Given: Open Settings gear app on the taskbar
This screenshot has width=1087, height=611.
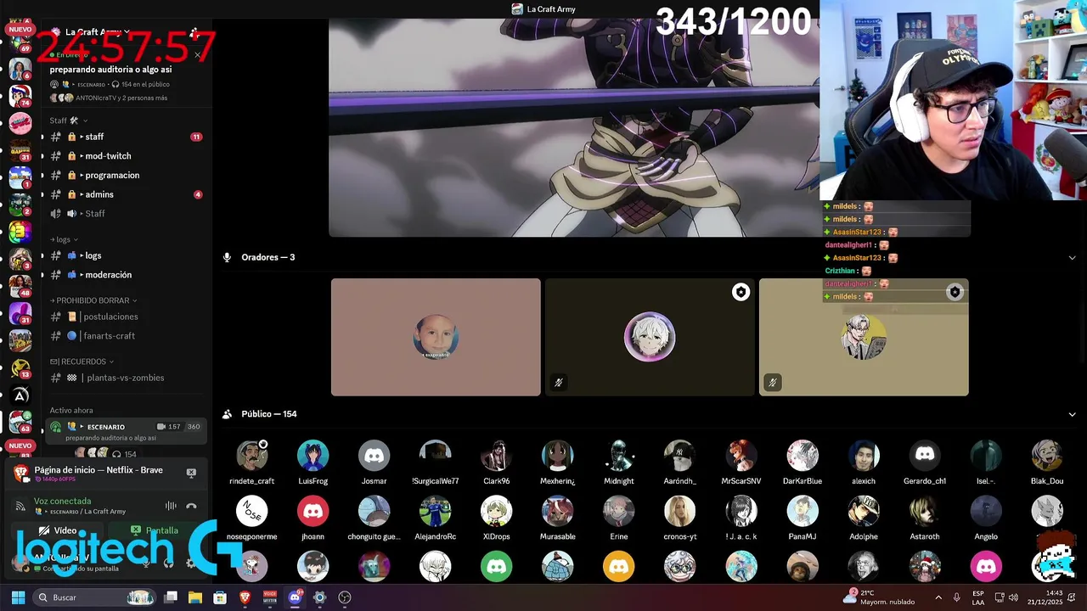Looking at the screenshot, I should [x=319, y=597].
